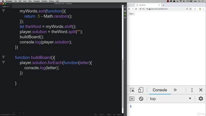Click the Brackets Live Preview lightning icon
Screen dimensions: 206x116
coord(125,8)
